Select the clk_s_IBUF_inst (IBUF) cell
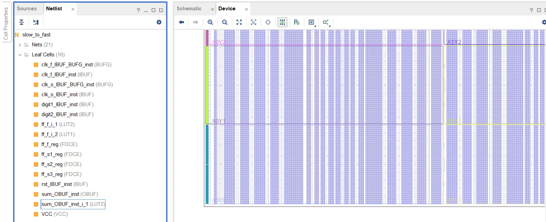Image resolution: width=546 pixels, height=222 pixels. (x=67, y=95)
